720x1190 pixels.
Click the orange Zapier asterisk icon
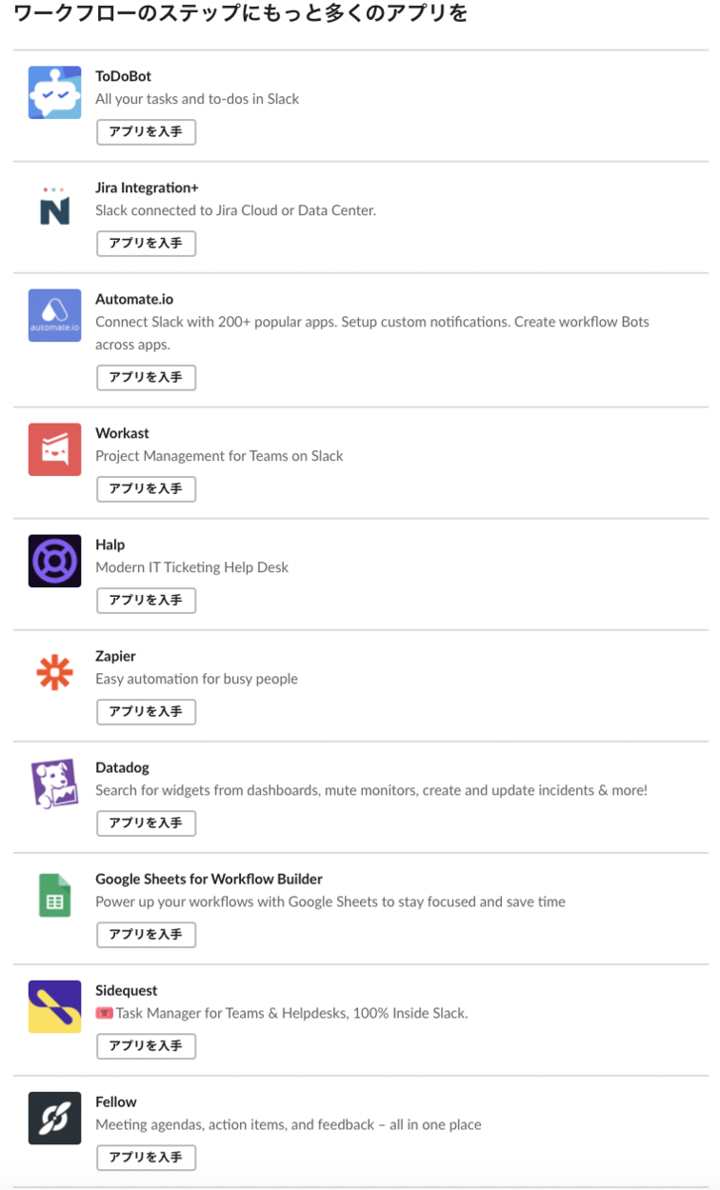pos(55,672)
